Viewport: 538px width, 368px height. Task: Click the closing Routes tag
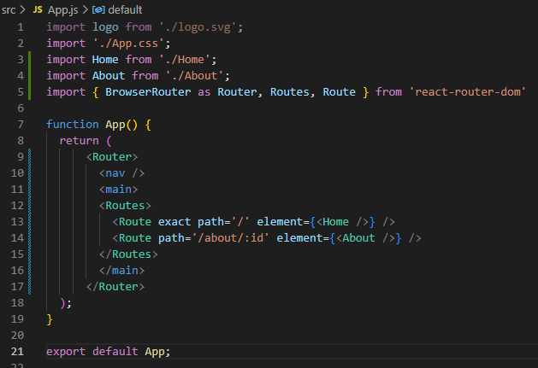[128, 254]
